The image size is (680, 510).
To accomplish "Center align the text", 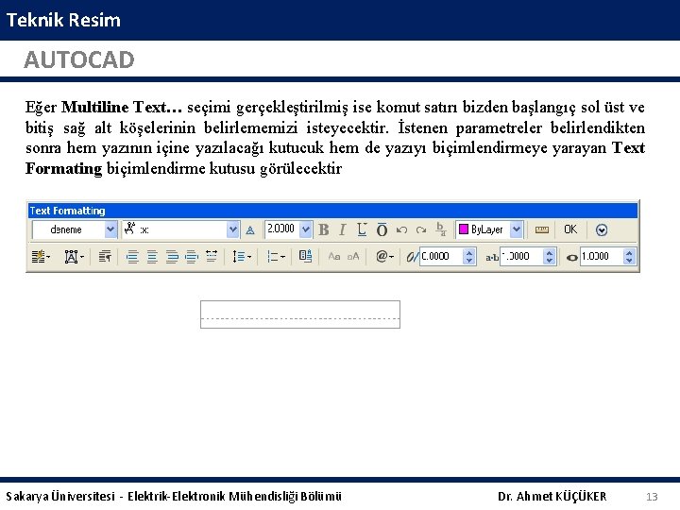I will click(x=152, y=257).
